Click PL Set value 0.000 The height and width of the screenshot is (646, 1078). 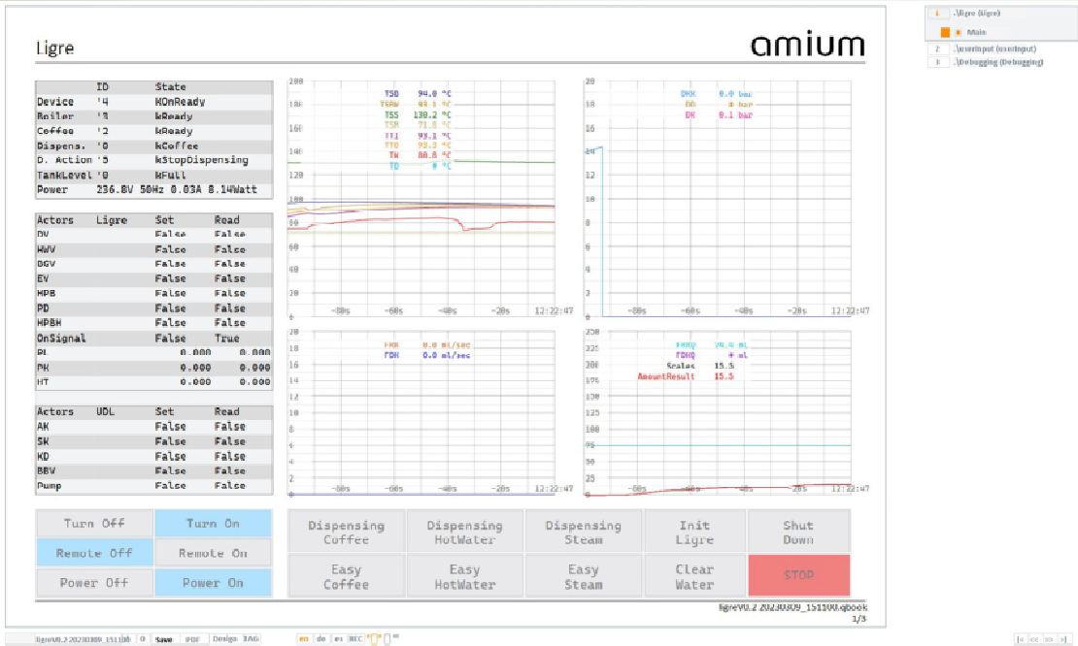(195, 352)
